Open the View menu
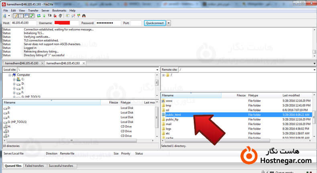Screen dimensions: 317x173 point(22,10)
